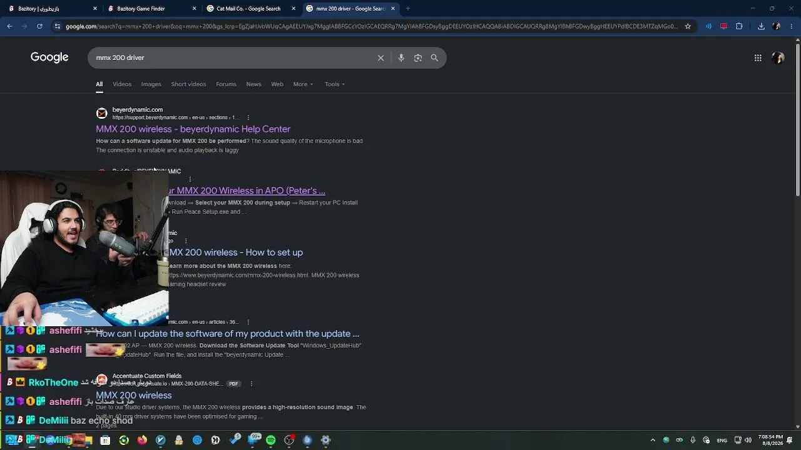801x450 pixels.
Task: Close the Cat Mail Co. tab
Action: (x=293, y=9)
